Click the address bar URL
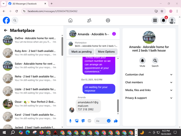 [x=52, y=11]
